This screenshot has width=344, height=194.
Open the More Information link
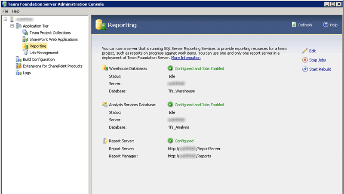(186, 58)
